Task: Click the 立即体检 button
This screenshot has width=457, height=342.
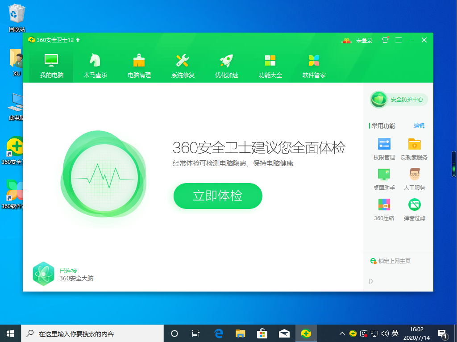Action: point(217,196)
